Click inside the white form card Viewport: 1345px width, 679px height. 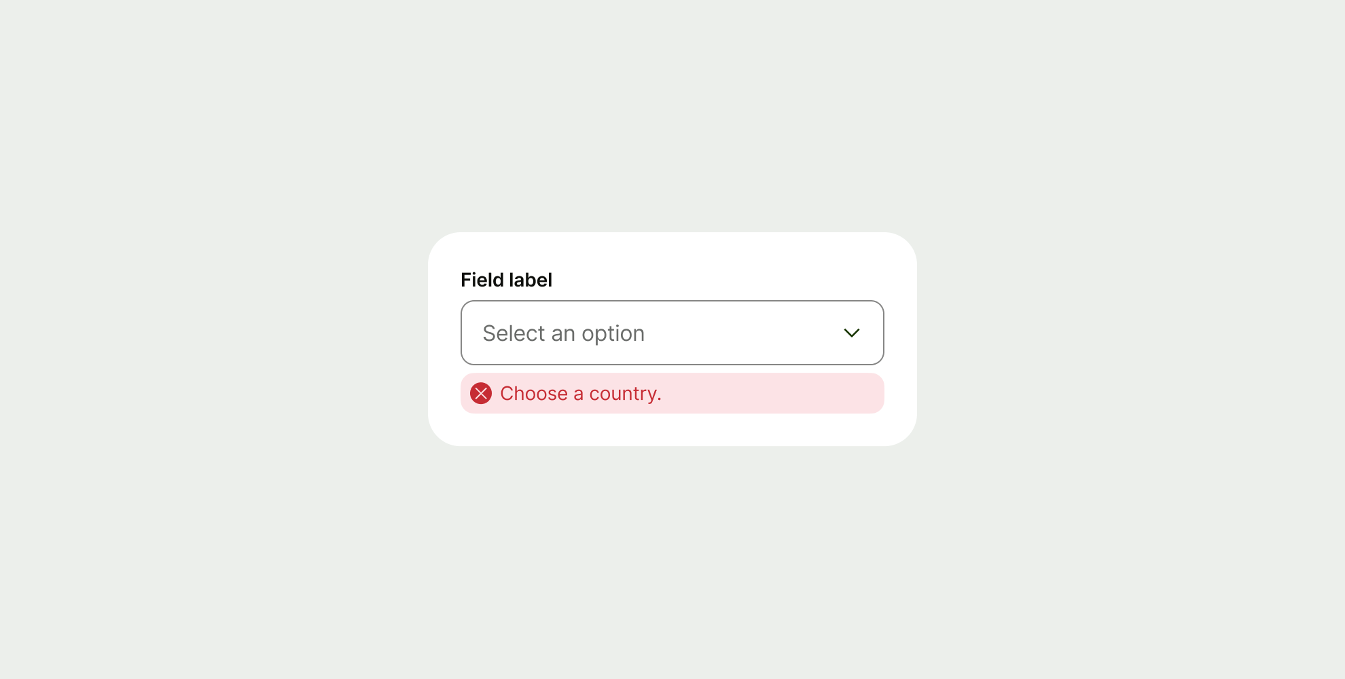pos(672,435)
